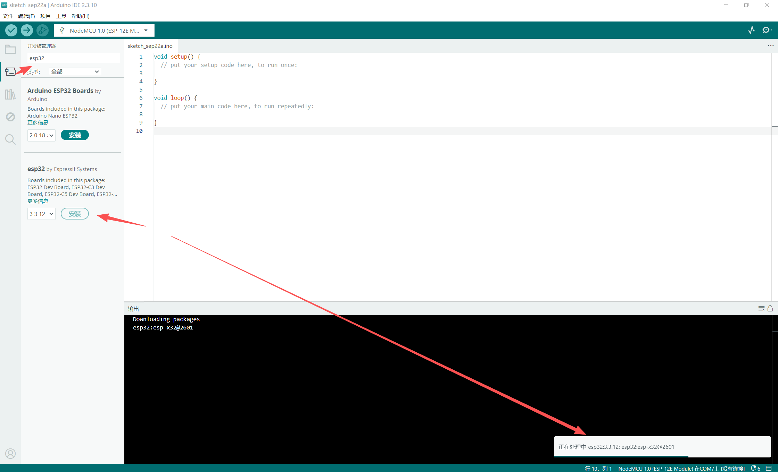Open the Search sidebar panel
778x472 pixels.
pos(10,139)
